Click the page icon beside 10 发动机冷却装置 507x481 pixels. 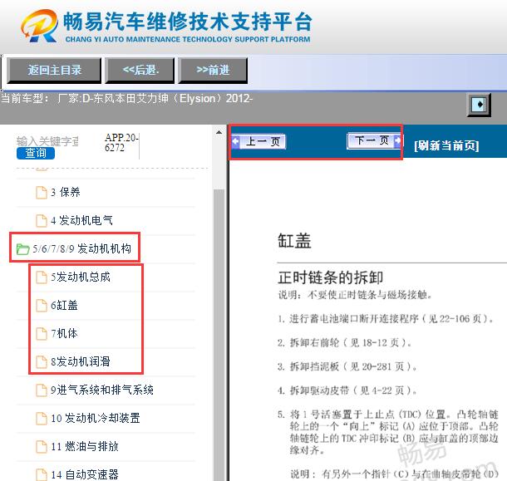41,419
